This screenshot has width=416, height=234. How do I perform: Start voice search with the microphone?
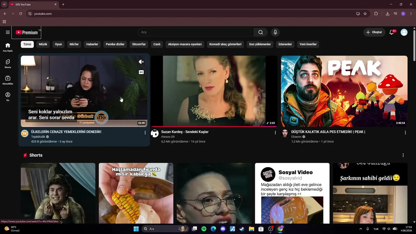click(x=275, y=32)
